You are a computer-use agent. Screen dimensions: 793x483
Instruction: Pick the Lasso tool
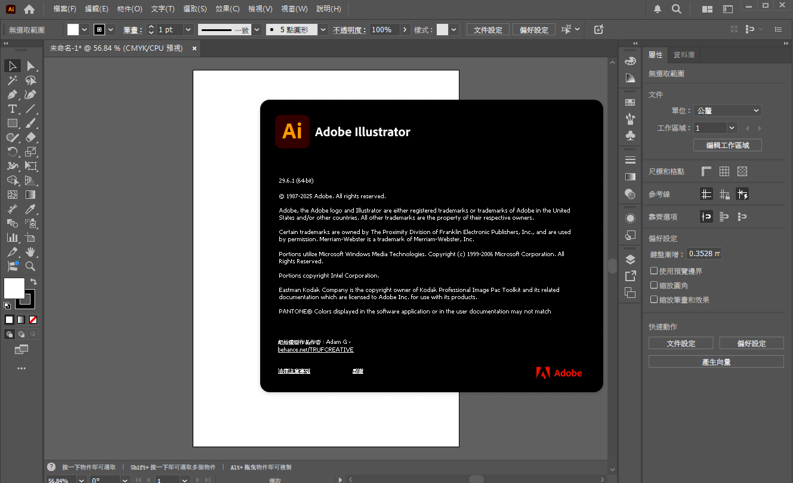[x=30, y=80]
